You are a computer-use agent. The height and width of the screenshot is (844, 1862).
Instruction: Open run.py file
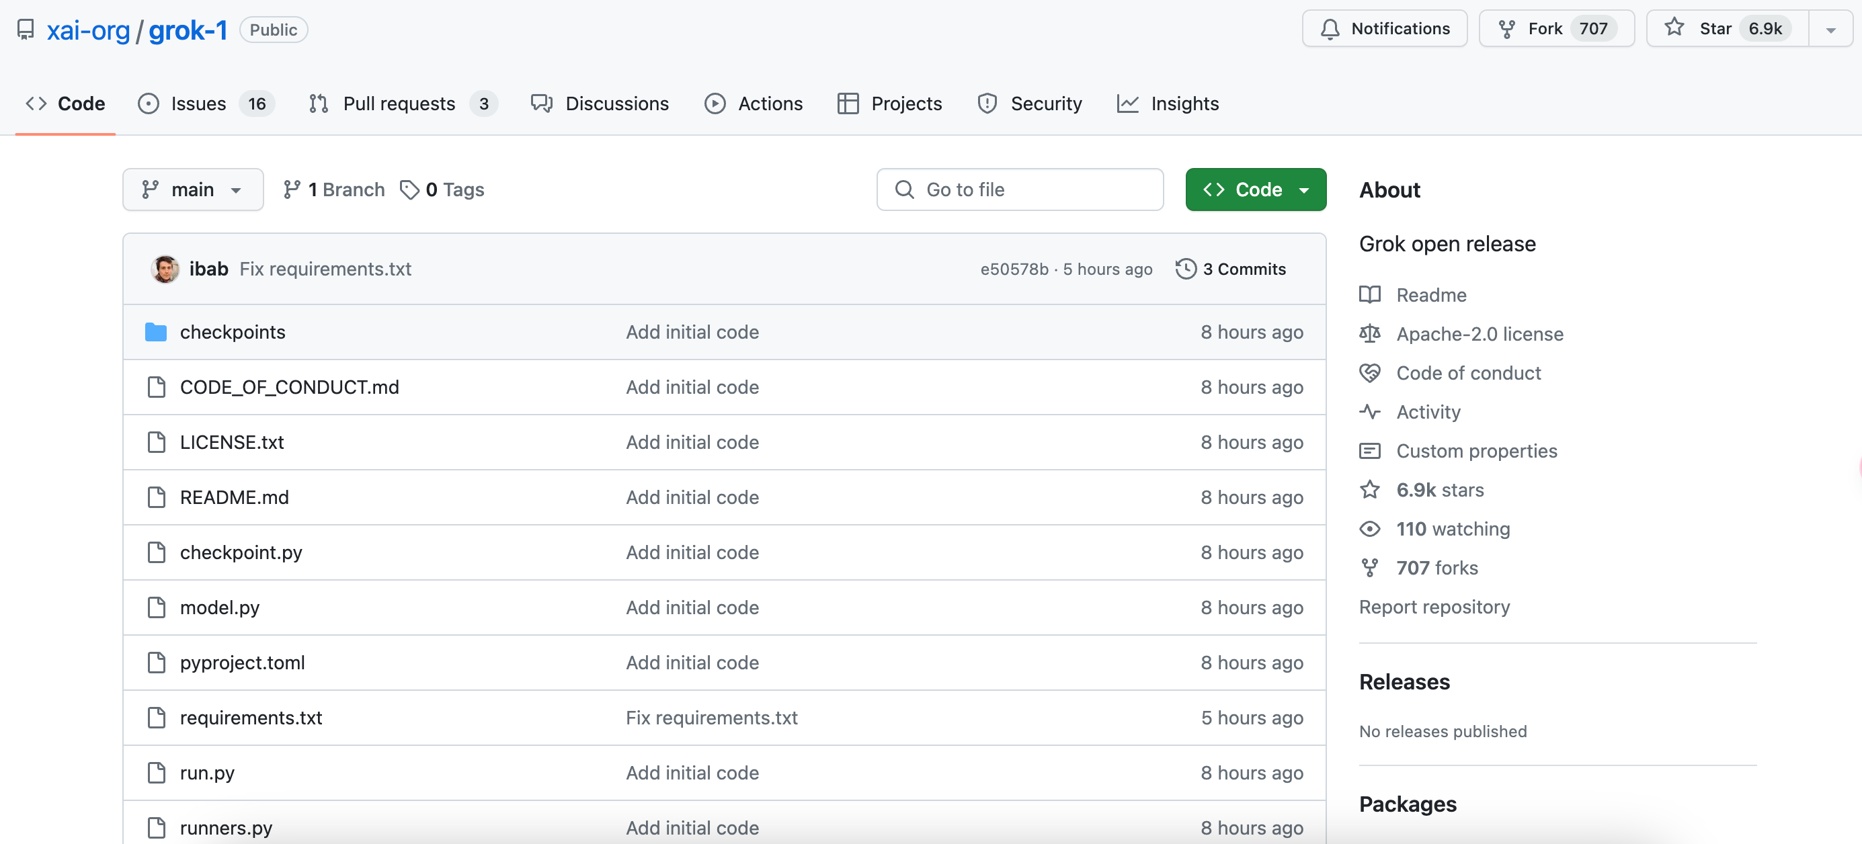coord(208,773)
